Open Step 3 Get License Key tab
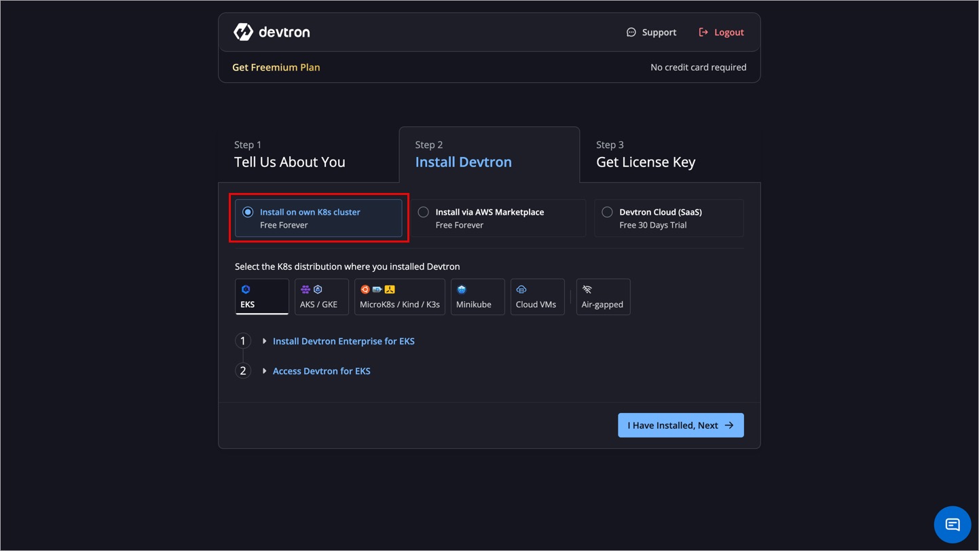Viewport: 979px width, 551px height. (x=645, y=155)
